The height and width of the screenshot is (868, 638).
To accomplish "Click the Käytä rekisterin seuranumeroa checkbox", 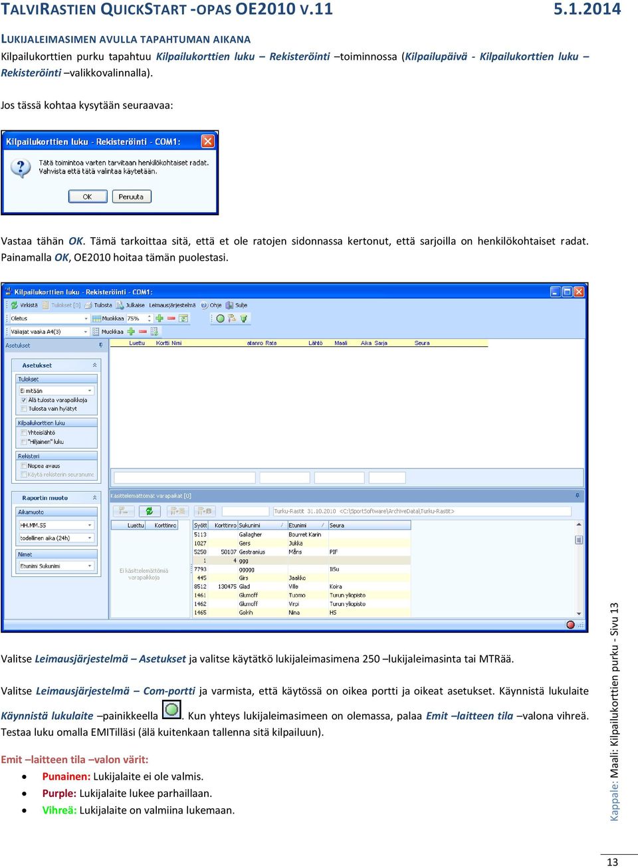I will point(24,475).
